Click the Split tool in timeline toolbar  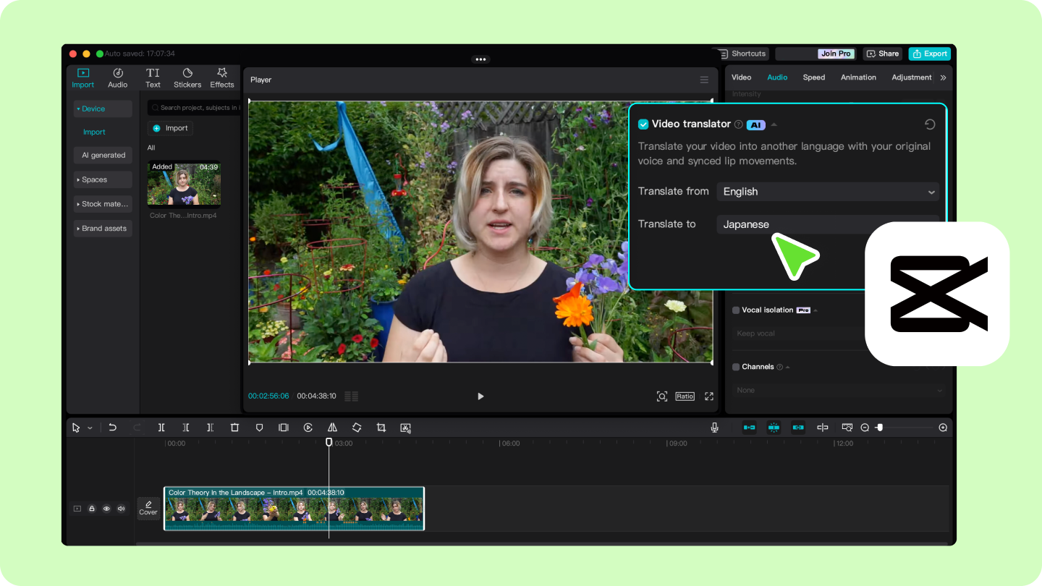(x=161, y=428)
